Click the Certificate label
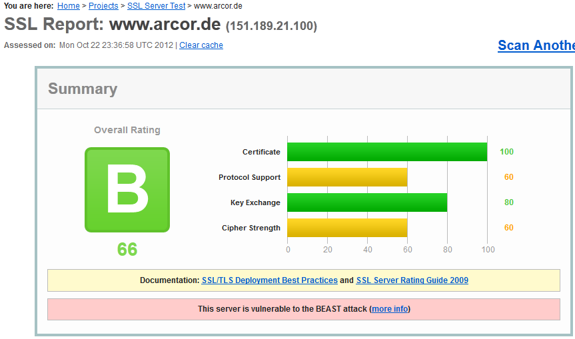The width and height of the screenshot is (575, 339). point(261,152)
